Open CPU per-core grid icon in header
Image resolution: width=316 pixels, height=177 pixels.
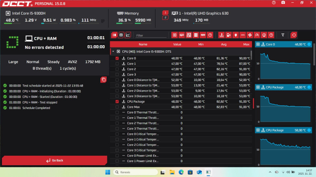(x=103, y=21)
